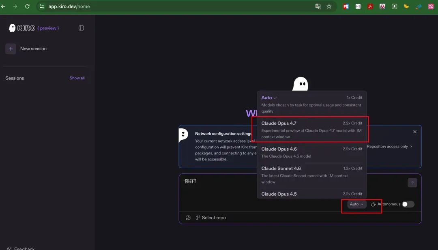Click the browser address bar URL
438x250 pixels.
tap(69, 6)
